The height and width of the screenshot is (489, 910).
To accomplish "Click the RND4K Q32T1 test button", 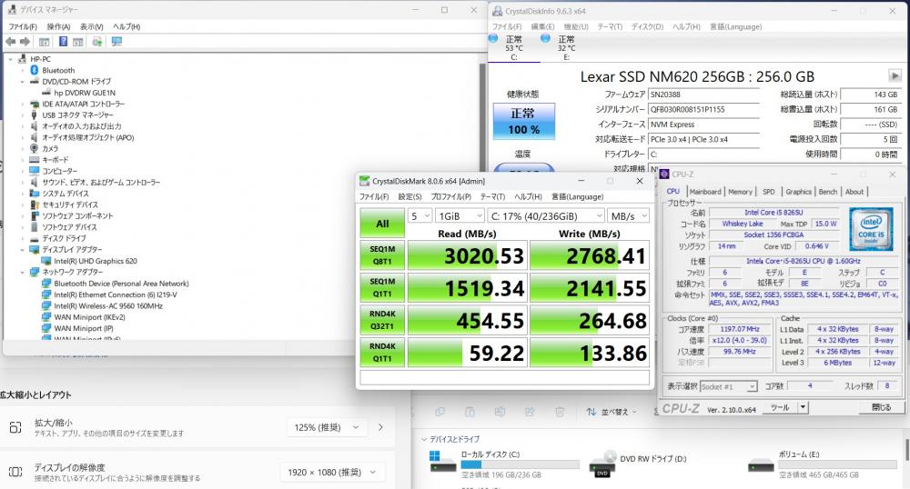I will pos(382,321).
